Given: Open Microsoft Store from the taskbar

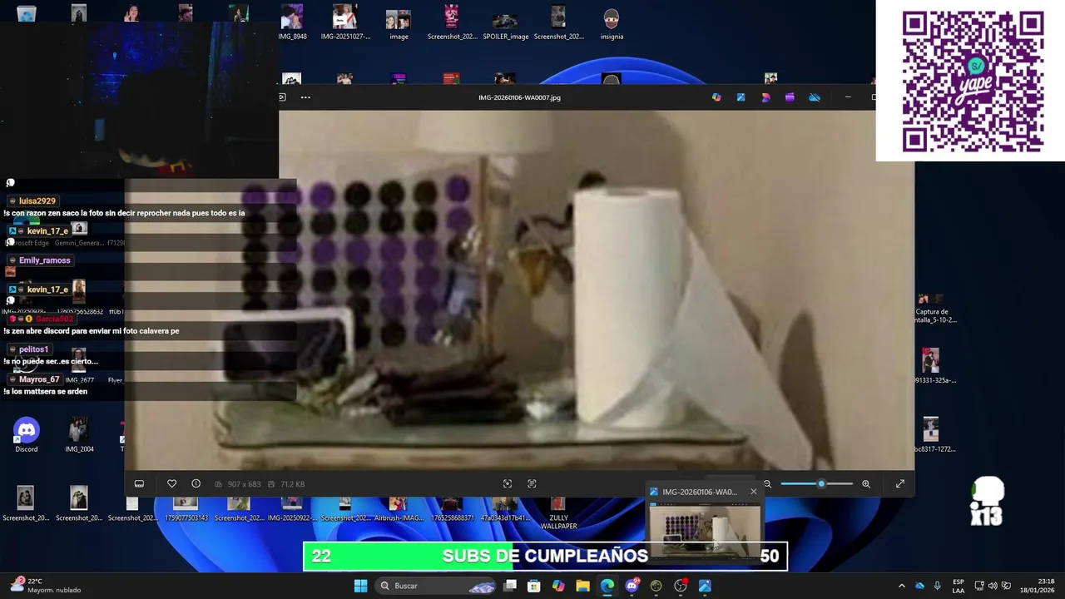Looking at the screenshot, I should coord(534,586).
